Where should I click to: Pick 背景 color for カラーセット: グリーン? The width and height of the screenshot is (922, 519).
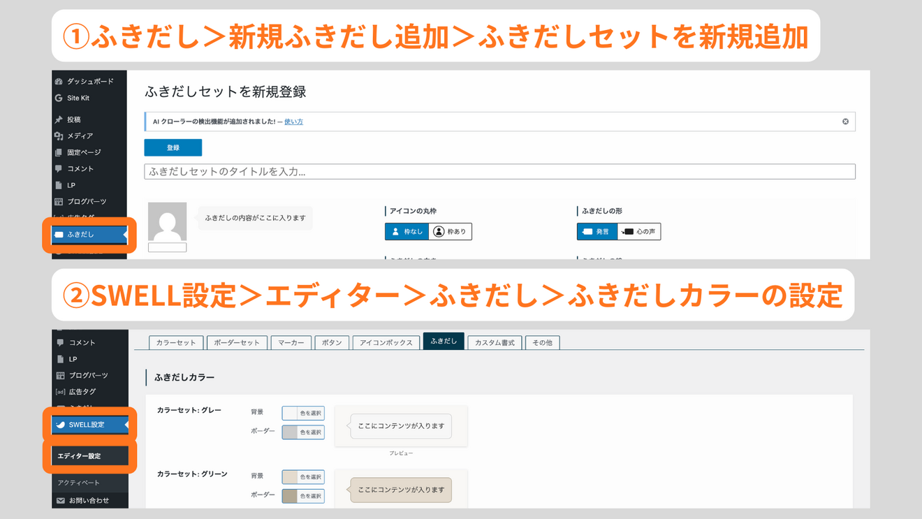[x=303, y=477]
